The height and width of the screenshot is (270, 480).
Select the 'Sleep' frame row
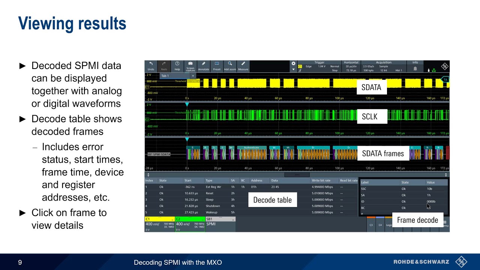[x=251, y=199]
